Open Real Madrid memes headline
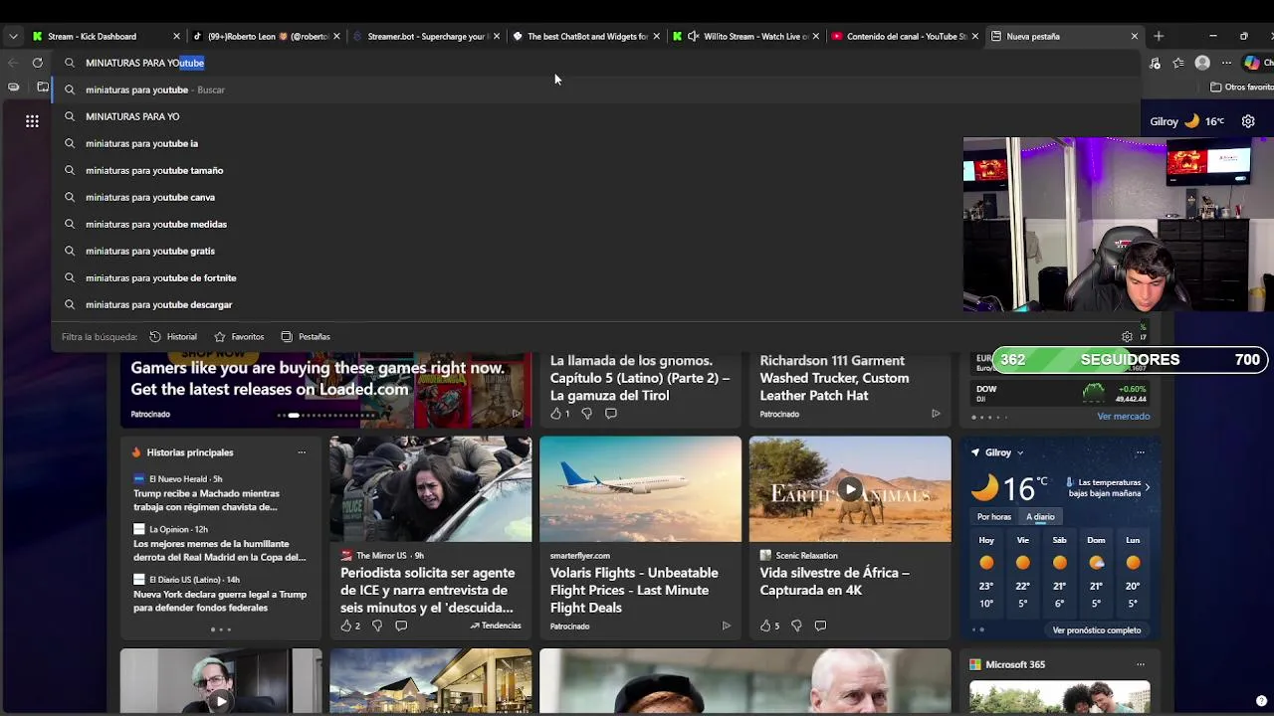The width and height of the screenshot is (1274, 716). (x=219, y=550)
